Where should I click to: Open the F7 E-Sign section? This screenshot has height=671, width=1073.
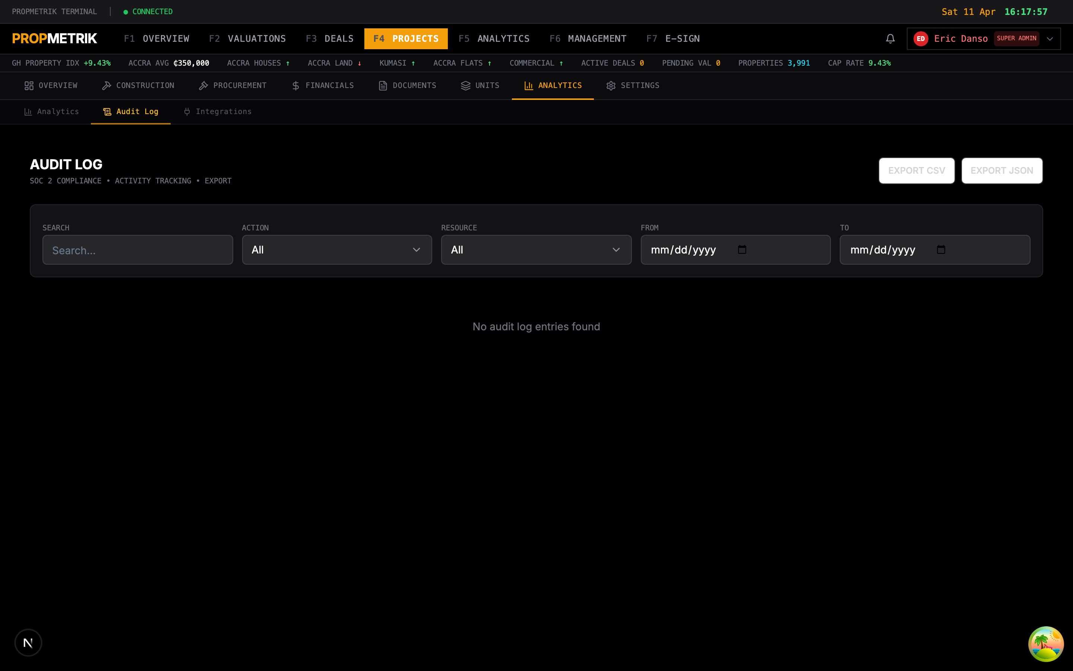[x=673, y=39]
